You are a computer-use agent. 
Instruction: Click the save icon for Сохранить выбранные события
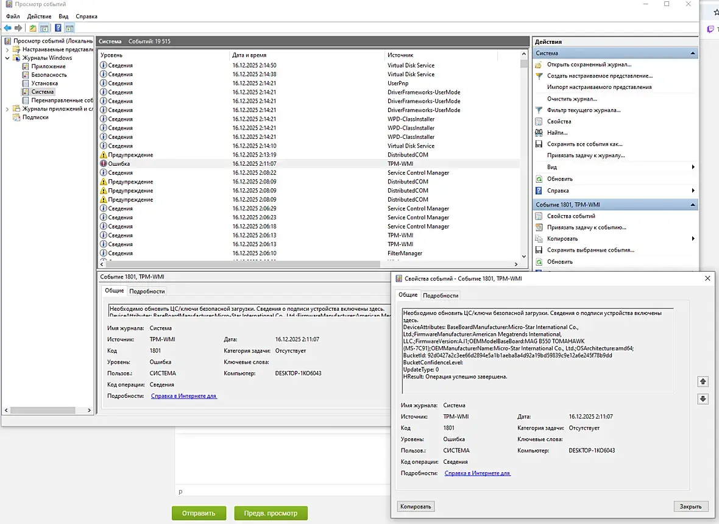point(539,250)
